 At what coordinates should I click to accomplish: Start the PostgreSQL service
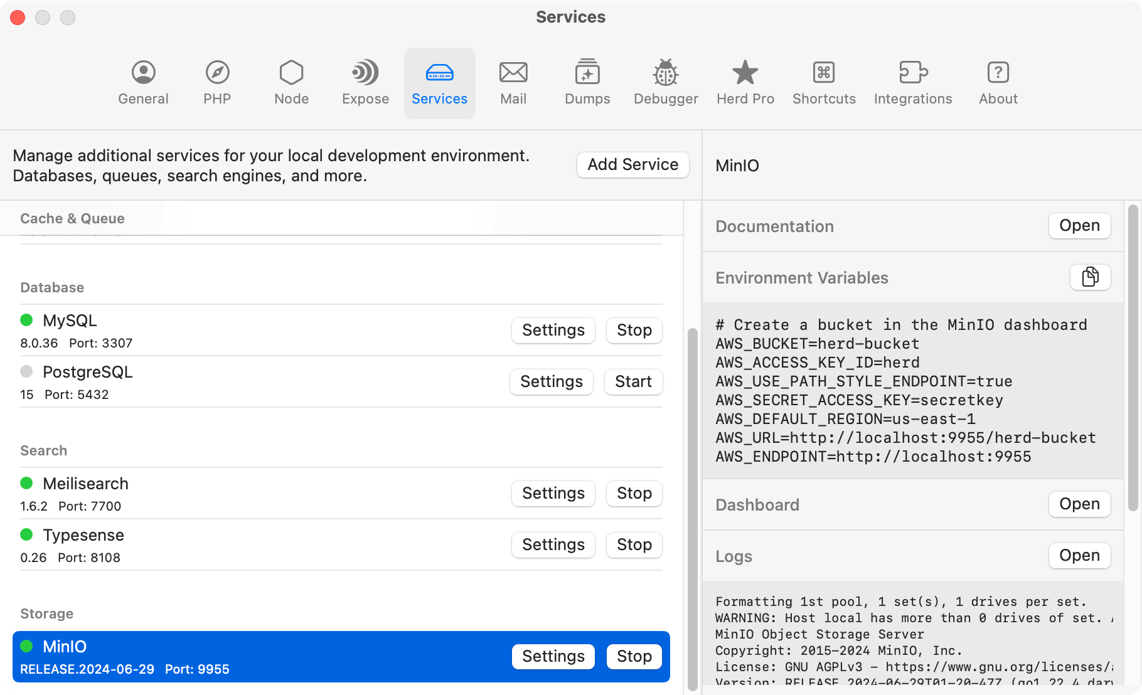pos(632,381)
